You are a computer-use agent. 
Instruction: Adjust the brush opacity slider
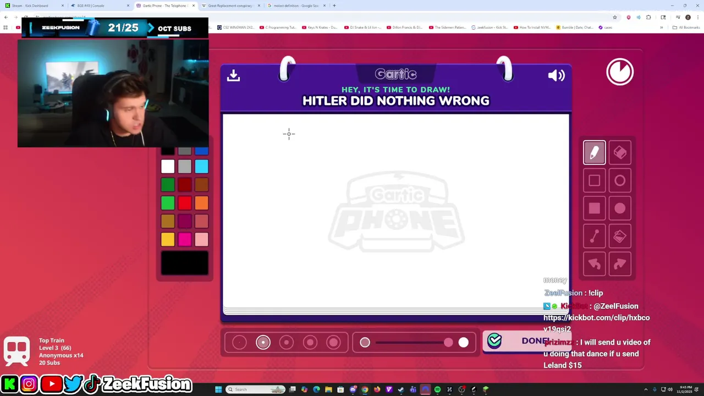[414, 342]
